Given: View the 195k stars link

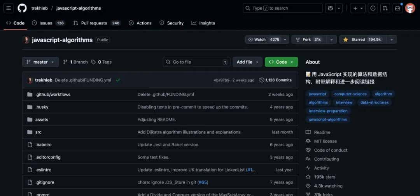Looking at the screenshot, I should 320,177.
